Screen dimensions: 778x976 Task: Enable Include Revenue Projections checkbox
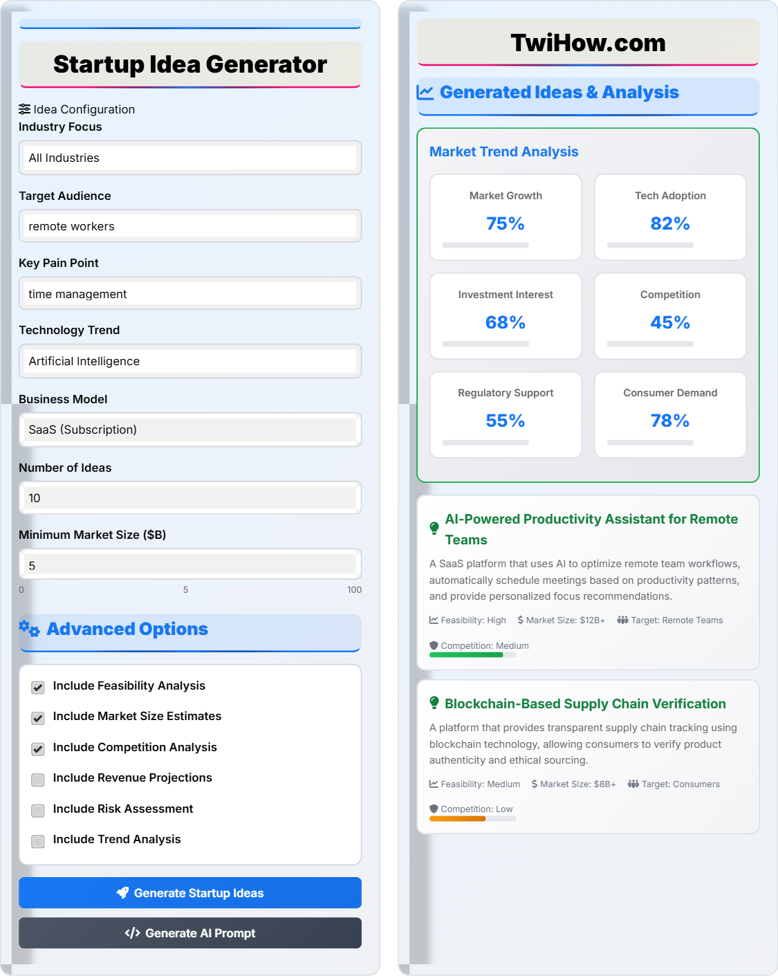(38, 780)
